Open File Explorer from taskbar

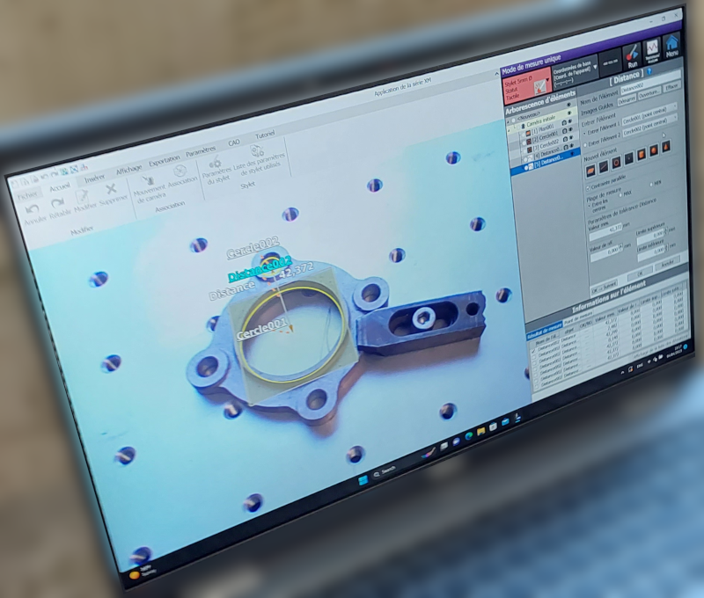[x=480, y=431]
